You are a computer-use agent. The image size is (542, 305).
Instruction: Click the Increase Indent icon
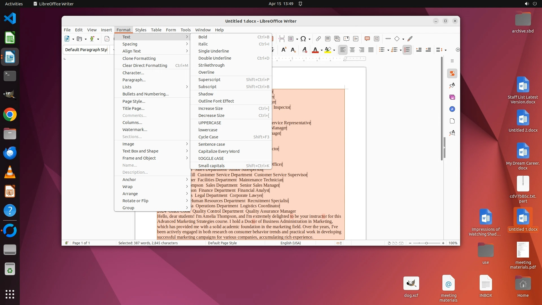pos(419,50)
